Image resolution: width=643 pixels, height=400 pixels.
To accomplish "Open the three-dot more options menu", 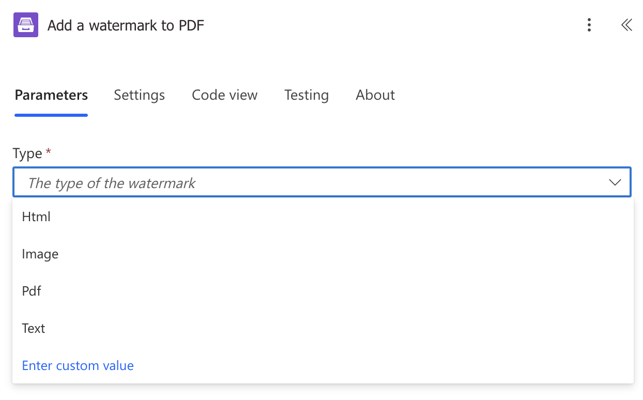I will [x=589, y=25].
